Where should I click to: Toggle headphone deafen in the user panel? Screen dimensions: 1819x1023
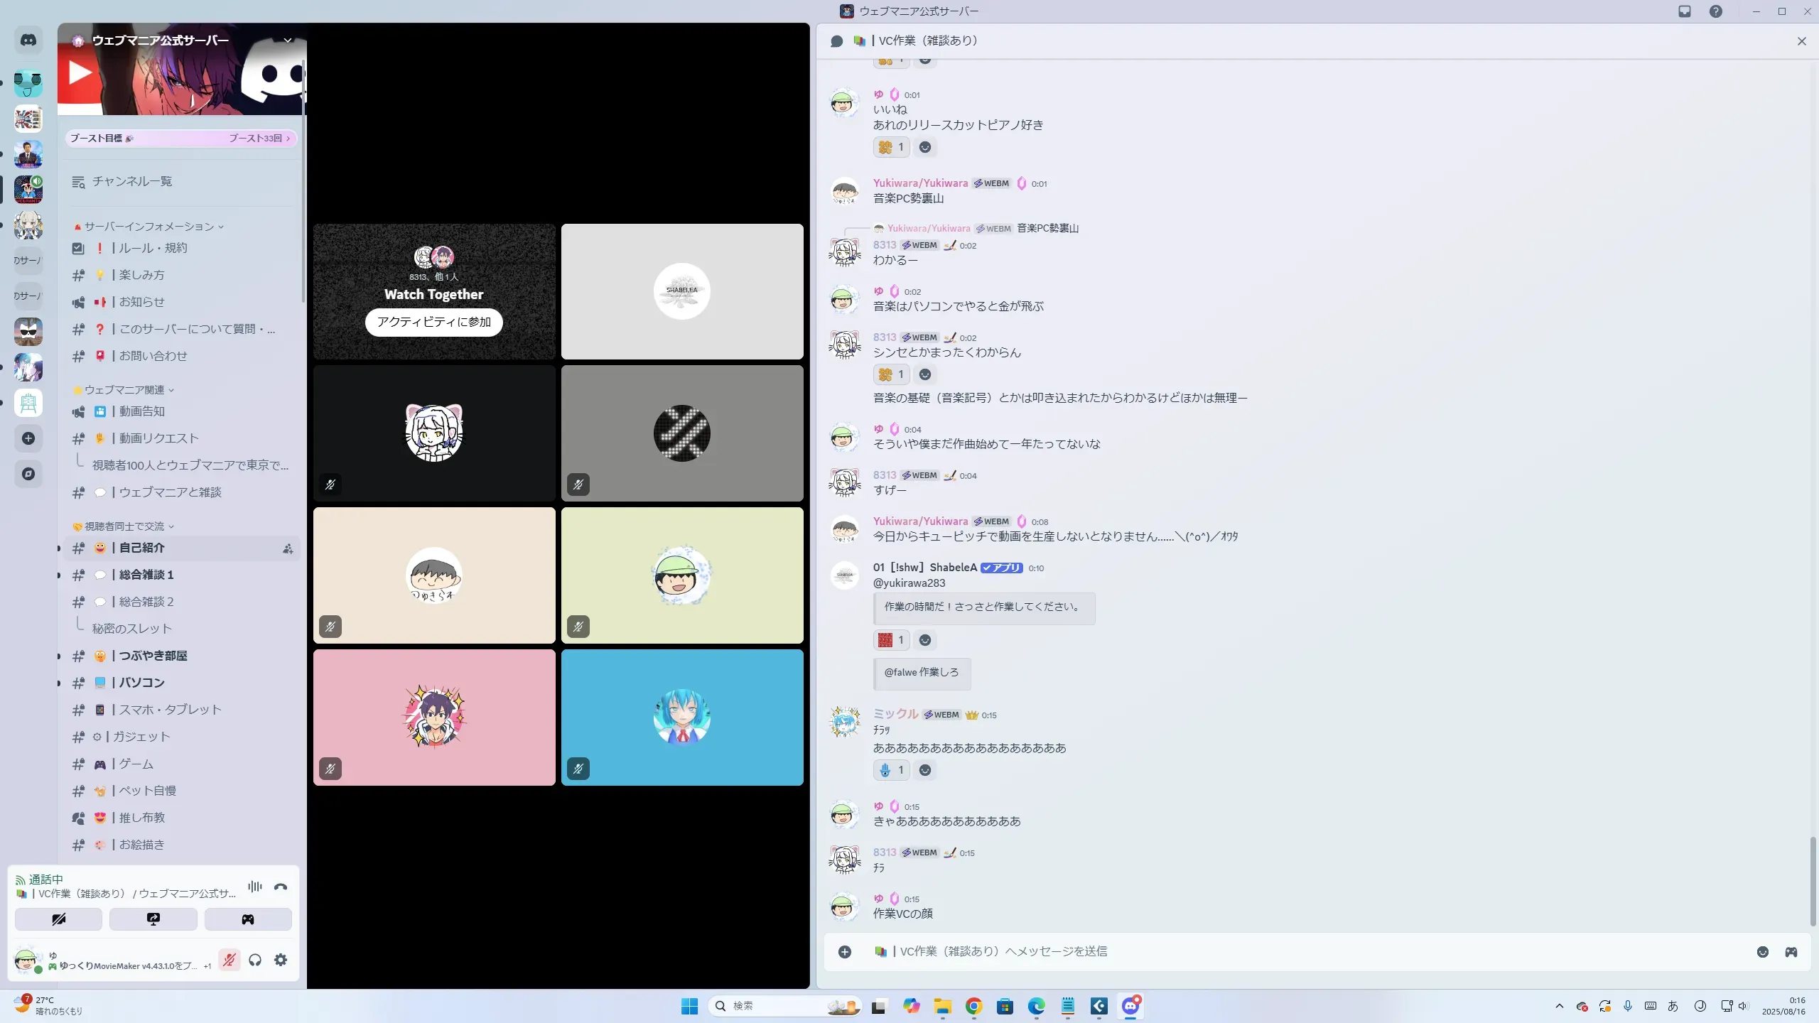[255, 960]
